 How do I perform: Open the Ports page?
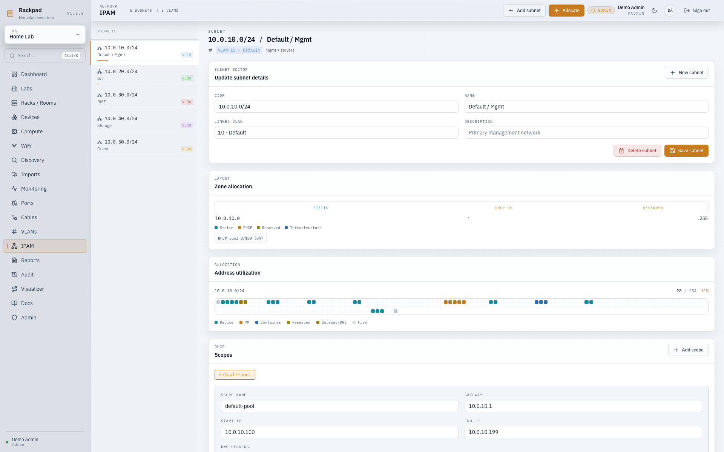45,203
